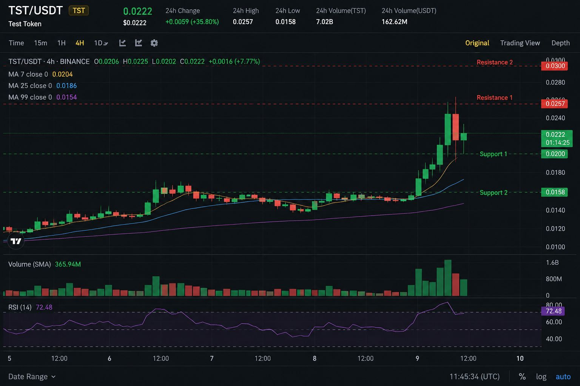580x386 pixels.
Task: Click date label 7 on the time axis
Action: [x=212, y=358]
